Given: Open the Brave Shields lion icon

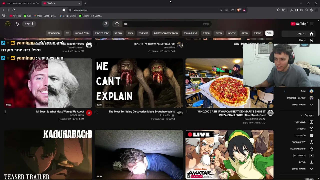Looking at the screenshot, I should pyautogui.click(x=238, y=10).
